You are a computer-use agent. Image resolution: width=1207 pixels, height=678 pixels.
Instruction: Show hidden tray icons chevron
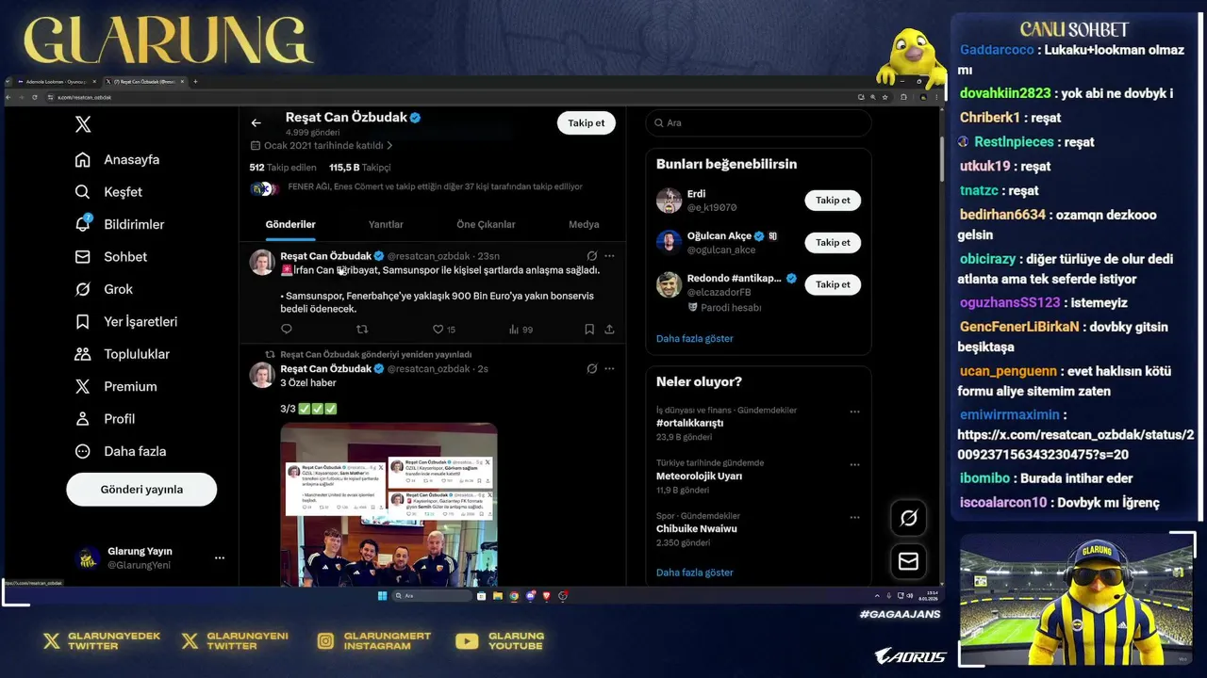tap(877, 596)
